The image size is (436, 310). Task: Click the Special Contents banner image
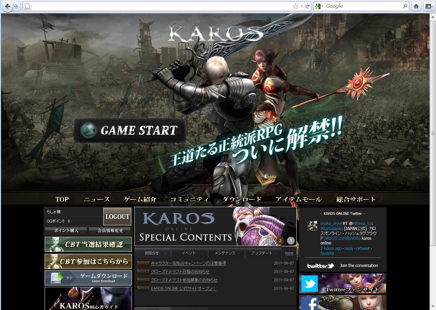[x=215, y=226]
